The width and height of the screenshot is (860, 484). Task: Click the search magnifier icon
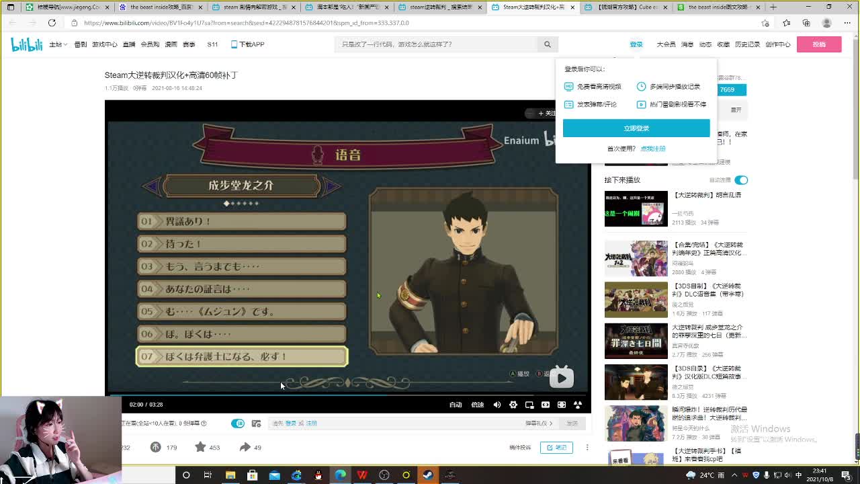[548, 44]
